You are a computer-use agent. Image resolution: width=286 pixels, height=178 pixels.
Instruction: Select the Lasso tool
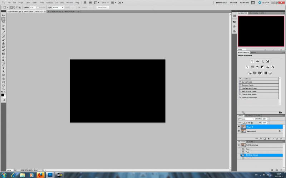(x=4, y=22)
